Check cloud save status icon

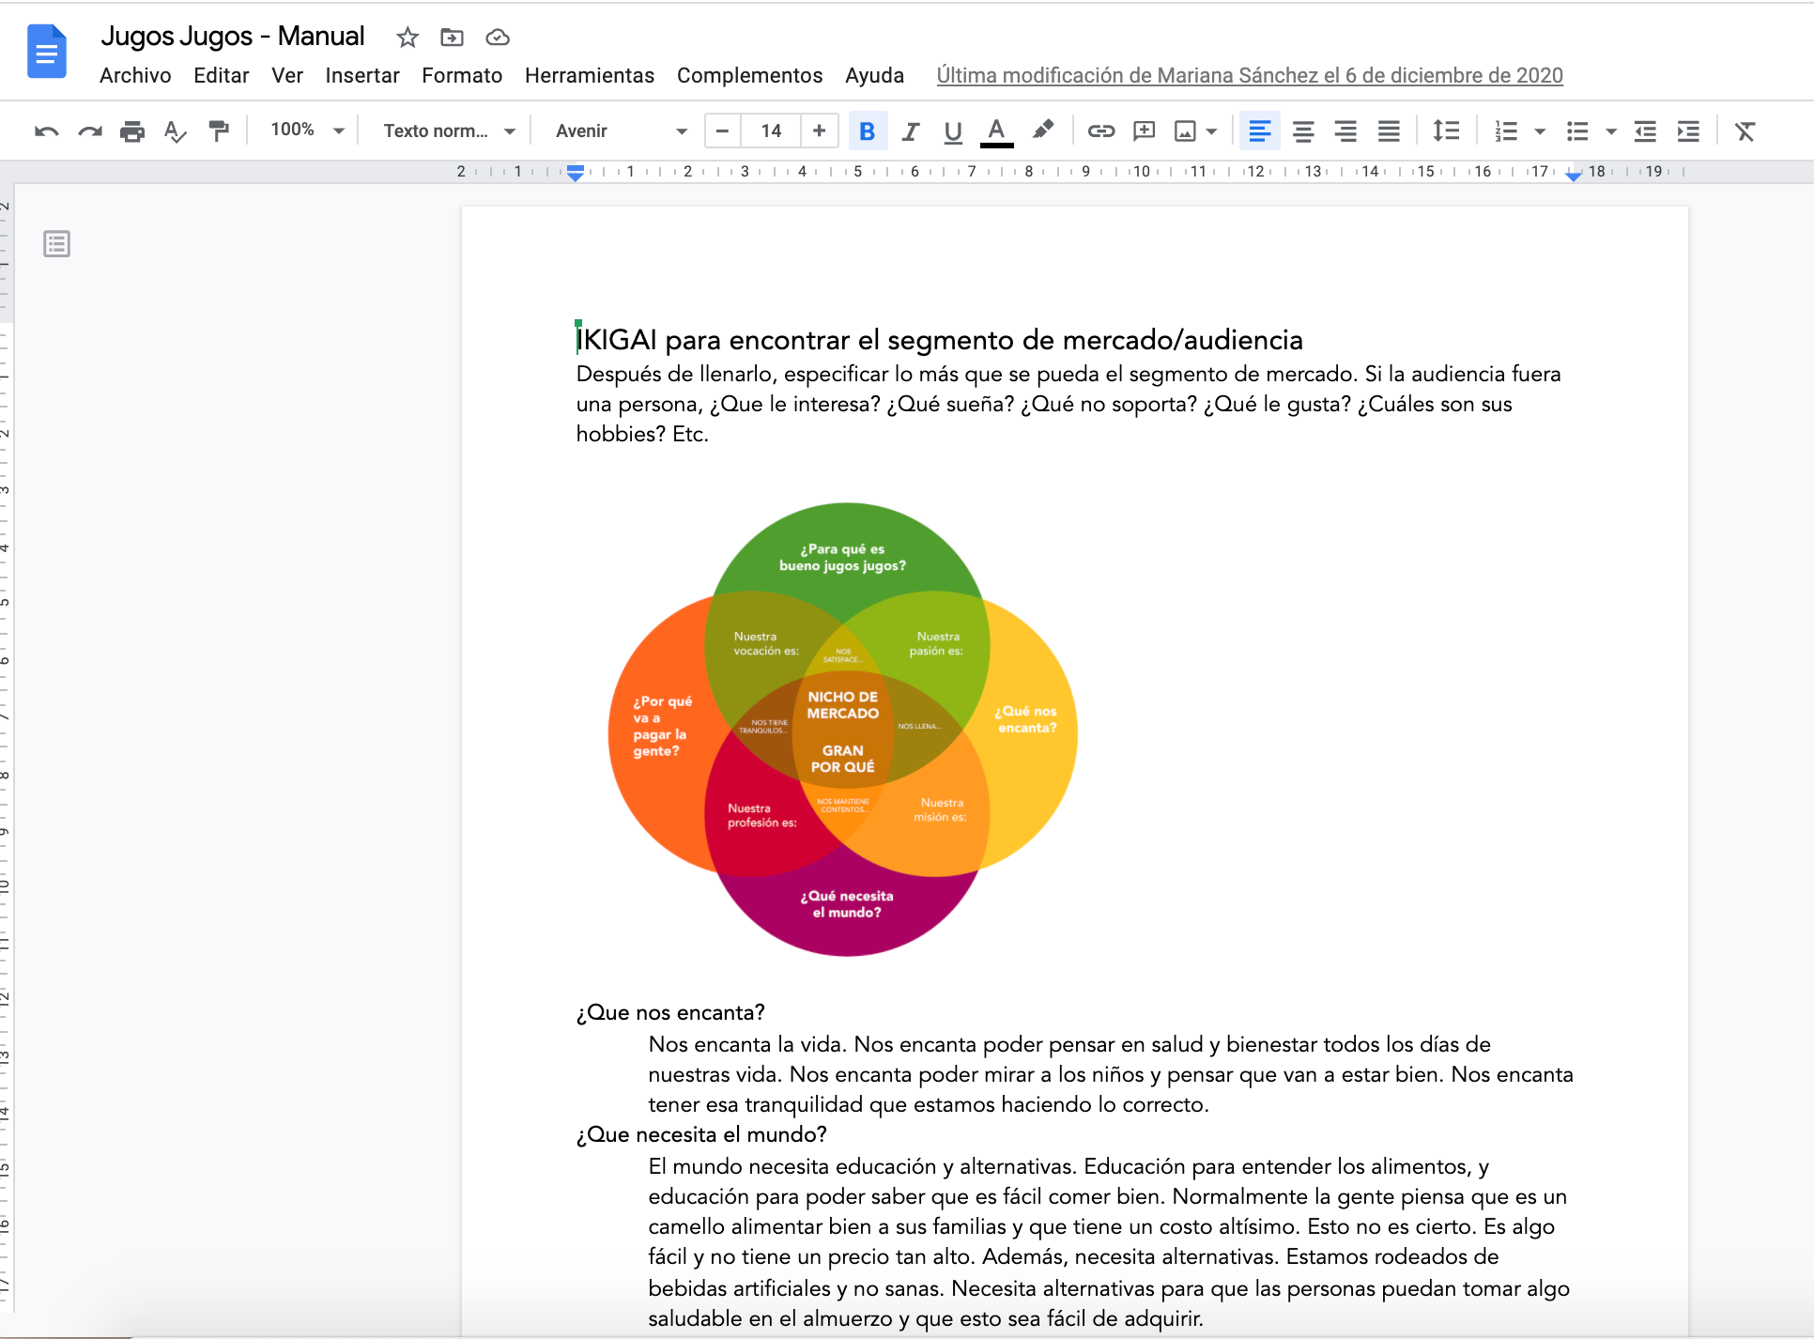pos(497,38)
